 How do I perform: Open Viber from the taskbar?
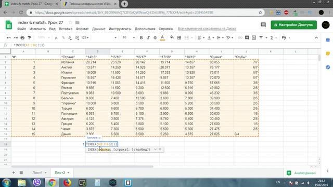37,182
